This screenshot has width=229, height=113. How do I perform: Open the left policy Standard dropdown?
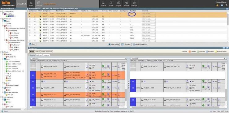click(78, 59)
